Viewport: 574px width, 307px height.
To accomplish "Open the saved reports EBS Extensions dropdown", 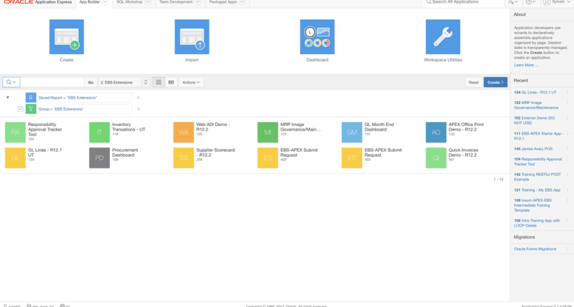I will point(125,82).
